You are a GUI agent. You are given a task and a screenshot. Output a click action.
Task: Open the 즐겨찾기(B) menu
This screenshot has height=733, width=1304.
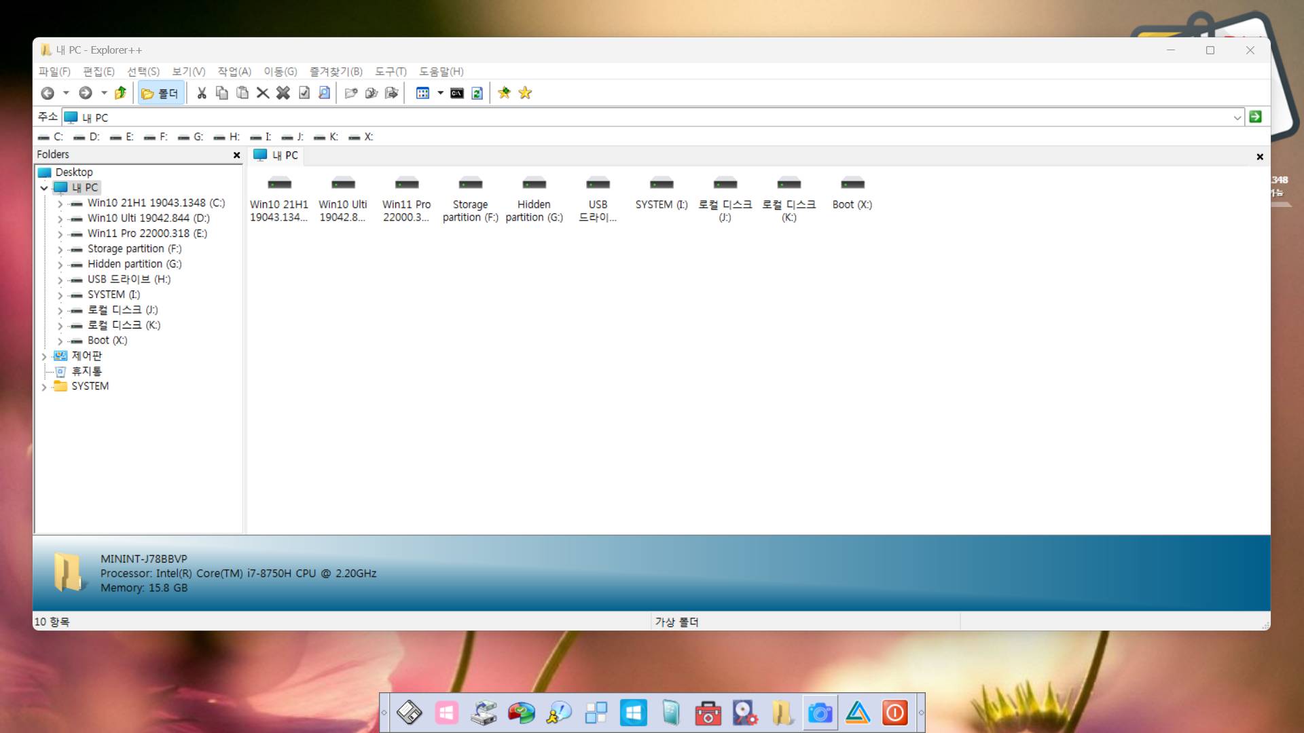tap(336, 71)
